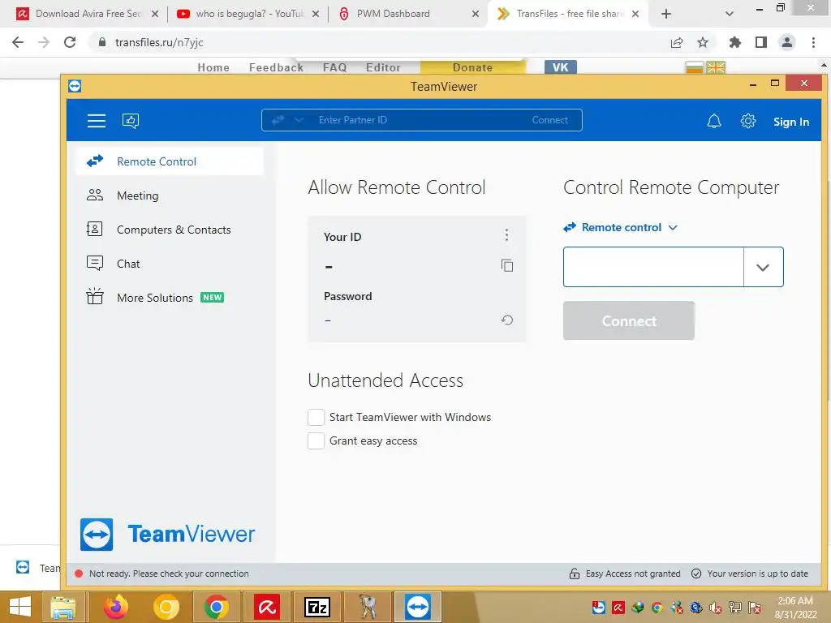Open the Chrome tab search chevron
831x623 pixels.
coord(730,14)
